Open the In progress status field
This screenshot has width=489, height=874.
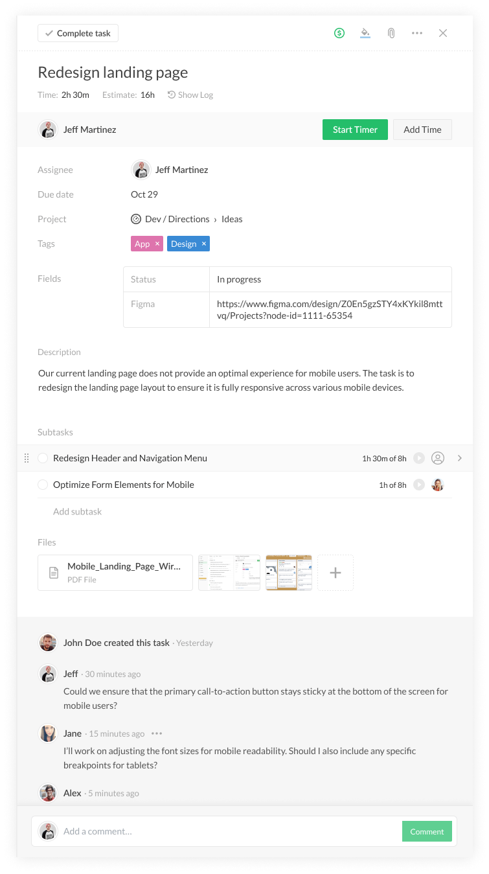(x=330, y=279)
